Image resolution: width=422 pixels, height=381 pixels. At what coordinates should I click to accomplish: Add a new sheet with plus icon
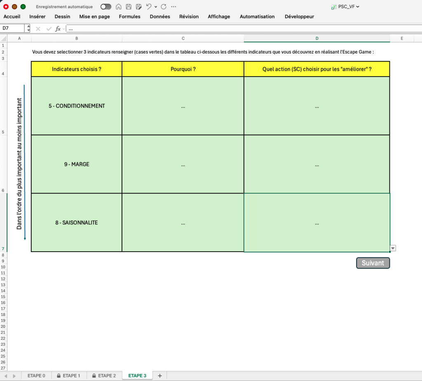pyautogui.click(x=160, y=376)
